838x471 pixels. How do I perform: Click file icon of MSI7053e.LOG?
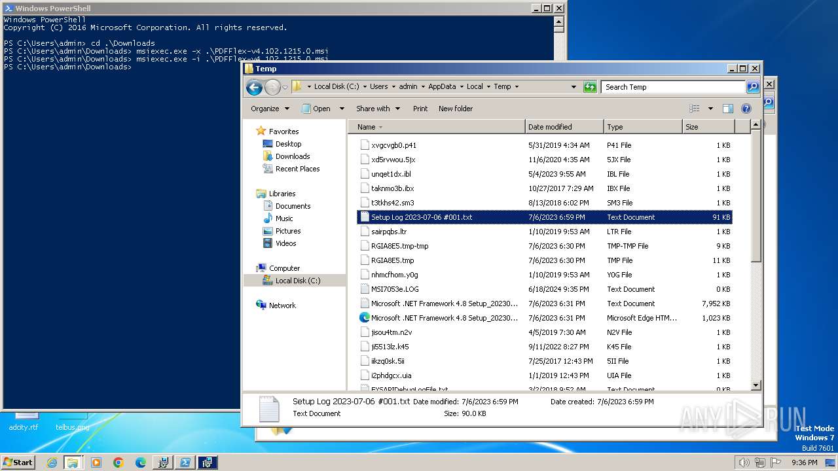(365, 289)
